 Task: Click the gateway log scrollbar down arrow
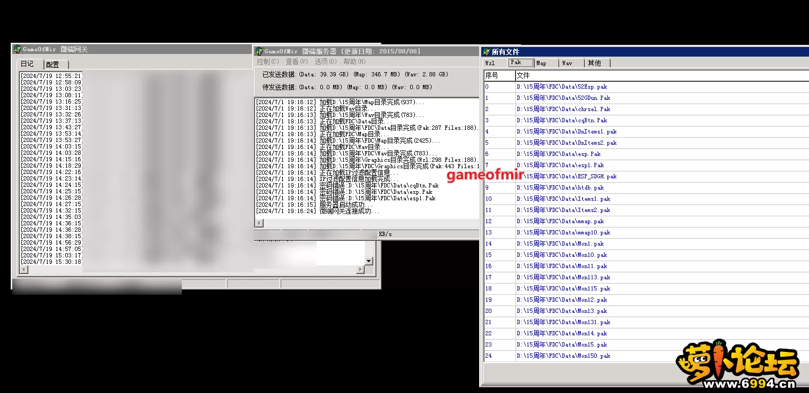pyautogui.click(x=368, y=261)
